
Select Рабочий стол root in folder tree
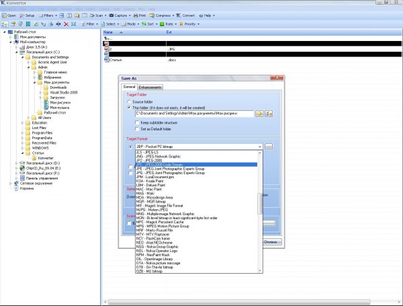[x=25, y=32]
